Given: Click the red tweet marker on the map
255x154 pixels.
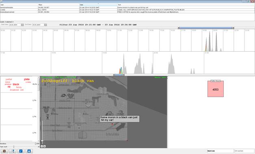Looking at the screenshot, I should [112, 124].
